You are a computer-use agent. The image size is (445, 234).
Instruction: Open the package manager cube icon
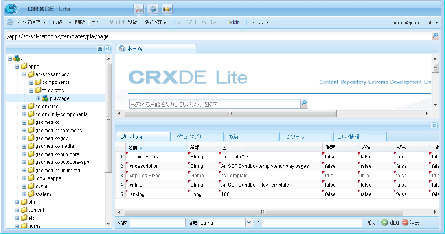pos(153,9)
